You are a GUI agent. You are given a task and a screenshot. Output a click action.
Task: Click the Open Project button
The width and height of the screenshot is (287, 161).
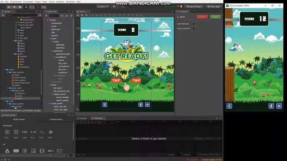[x=194, y=7]
